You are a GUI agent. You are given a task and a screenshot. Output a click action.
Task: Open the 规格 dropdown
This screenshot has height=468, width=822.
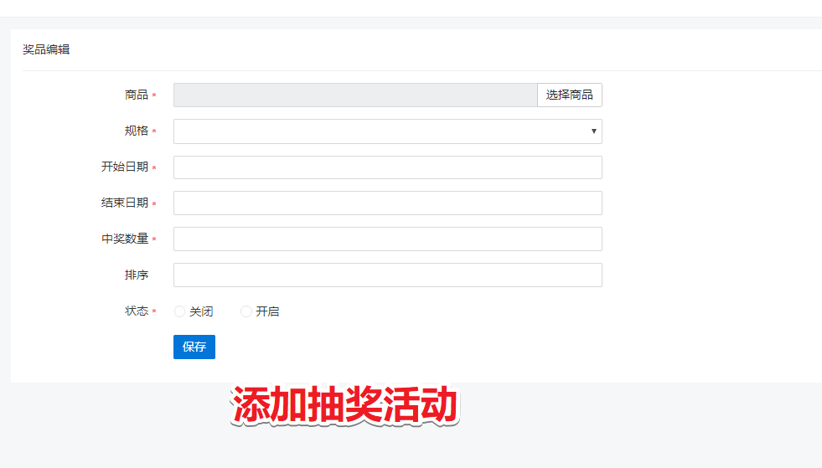coord(387,131)
